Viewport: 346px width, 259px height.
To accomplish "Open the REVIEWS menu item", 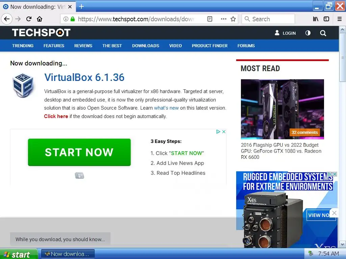I will [83, 46].
